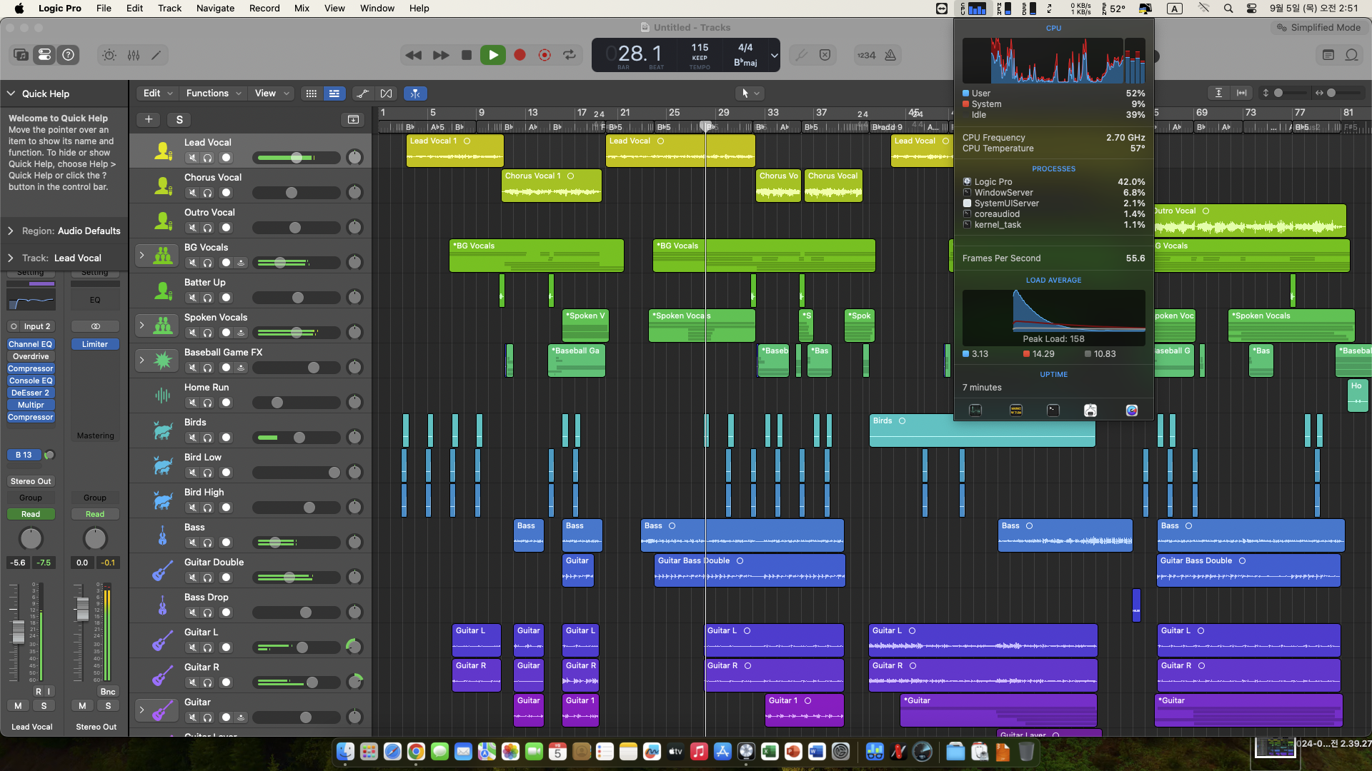
Task: Open the Edit dropdown in Tracks toolbar
Action: click(x=157, y=94)
